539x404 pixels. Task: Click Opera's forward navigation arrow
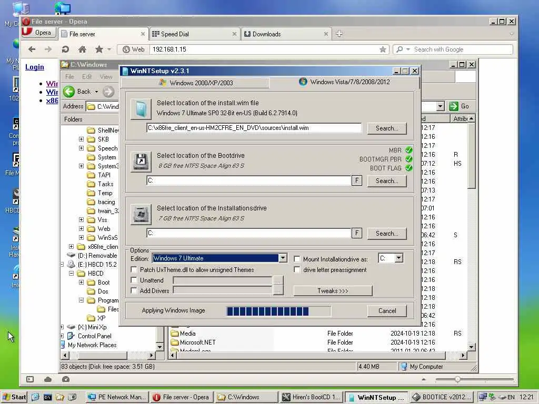point(48,49)
